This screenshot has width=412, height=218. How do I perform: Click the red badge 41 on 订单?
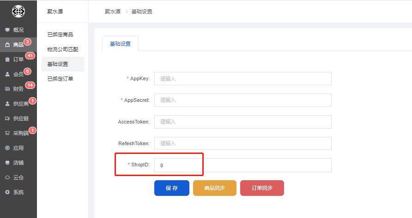[30, 56]
